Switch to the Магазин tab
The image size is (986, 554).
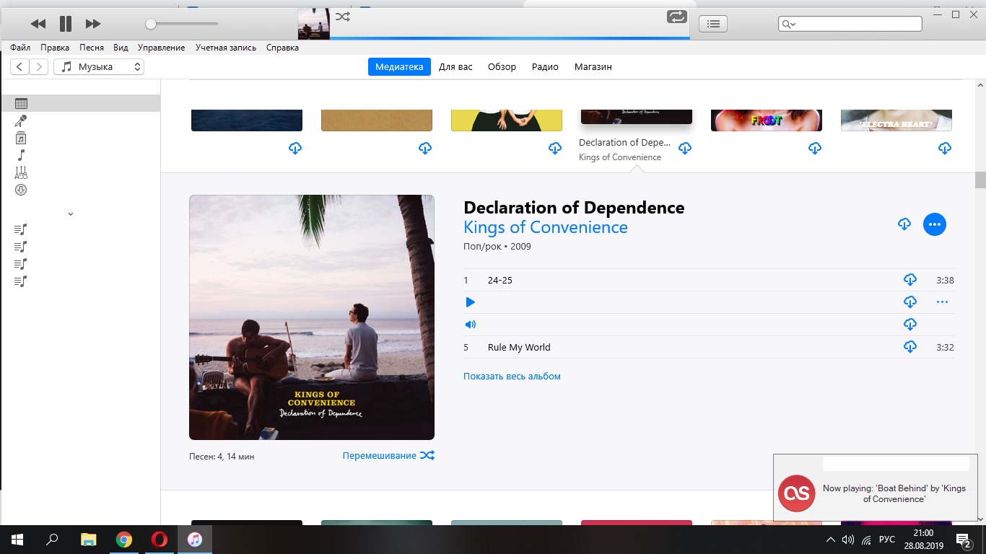tap(593, 67)
